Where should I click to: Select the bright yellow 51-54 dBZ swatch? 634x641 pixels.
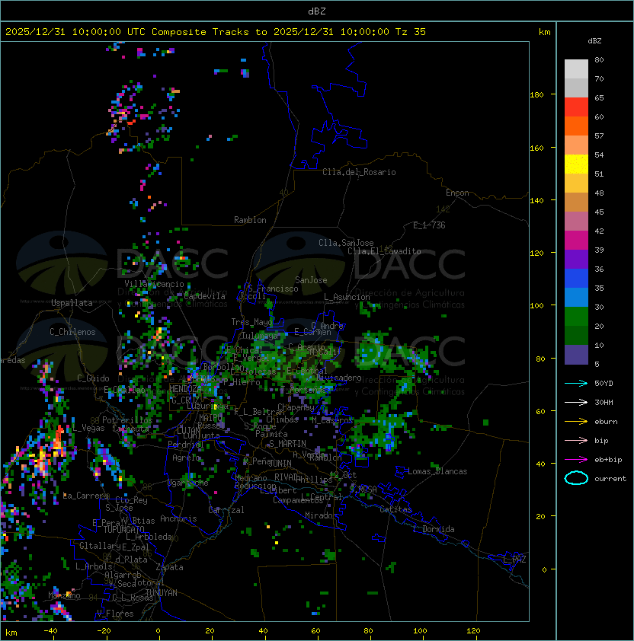pyautogui.click(x=576, y=164)
